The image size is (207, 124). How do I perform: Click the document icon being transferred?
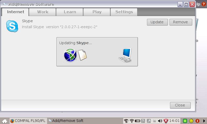click(82, 55)
